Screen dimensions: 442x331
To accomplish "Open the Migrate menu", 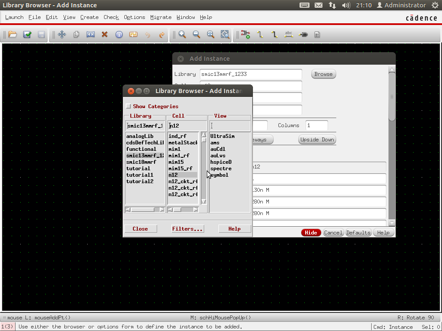I will coord(161,17).
